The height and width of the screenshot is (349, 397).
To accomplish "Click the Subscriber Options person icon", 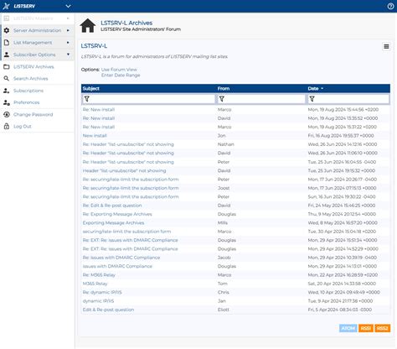I will coord(7,55).
